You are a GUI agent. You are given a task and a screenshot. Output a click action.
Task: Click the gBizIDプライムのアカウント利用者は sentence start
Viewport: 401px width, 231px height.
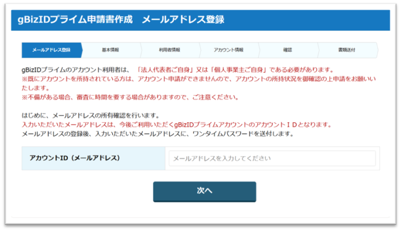73,69
